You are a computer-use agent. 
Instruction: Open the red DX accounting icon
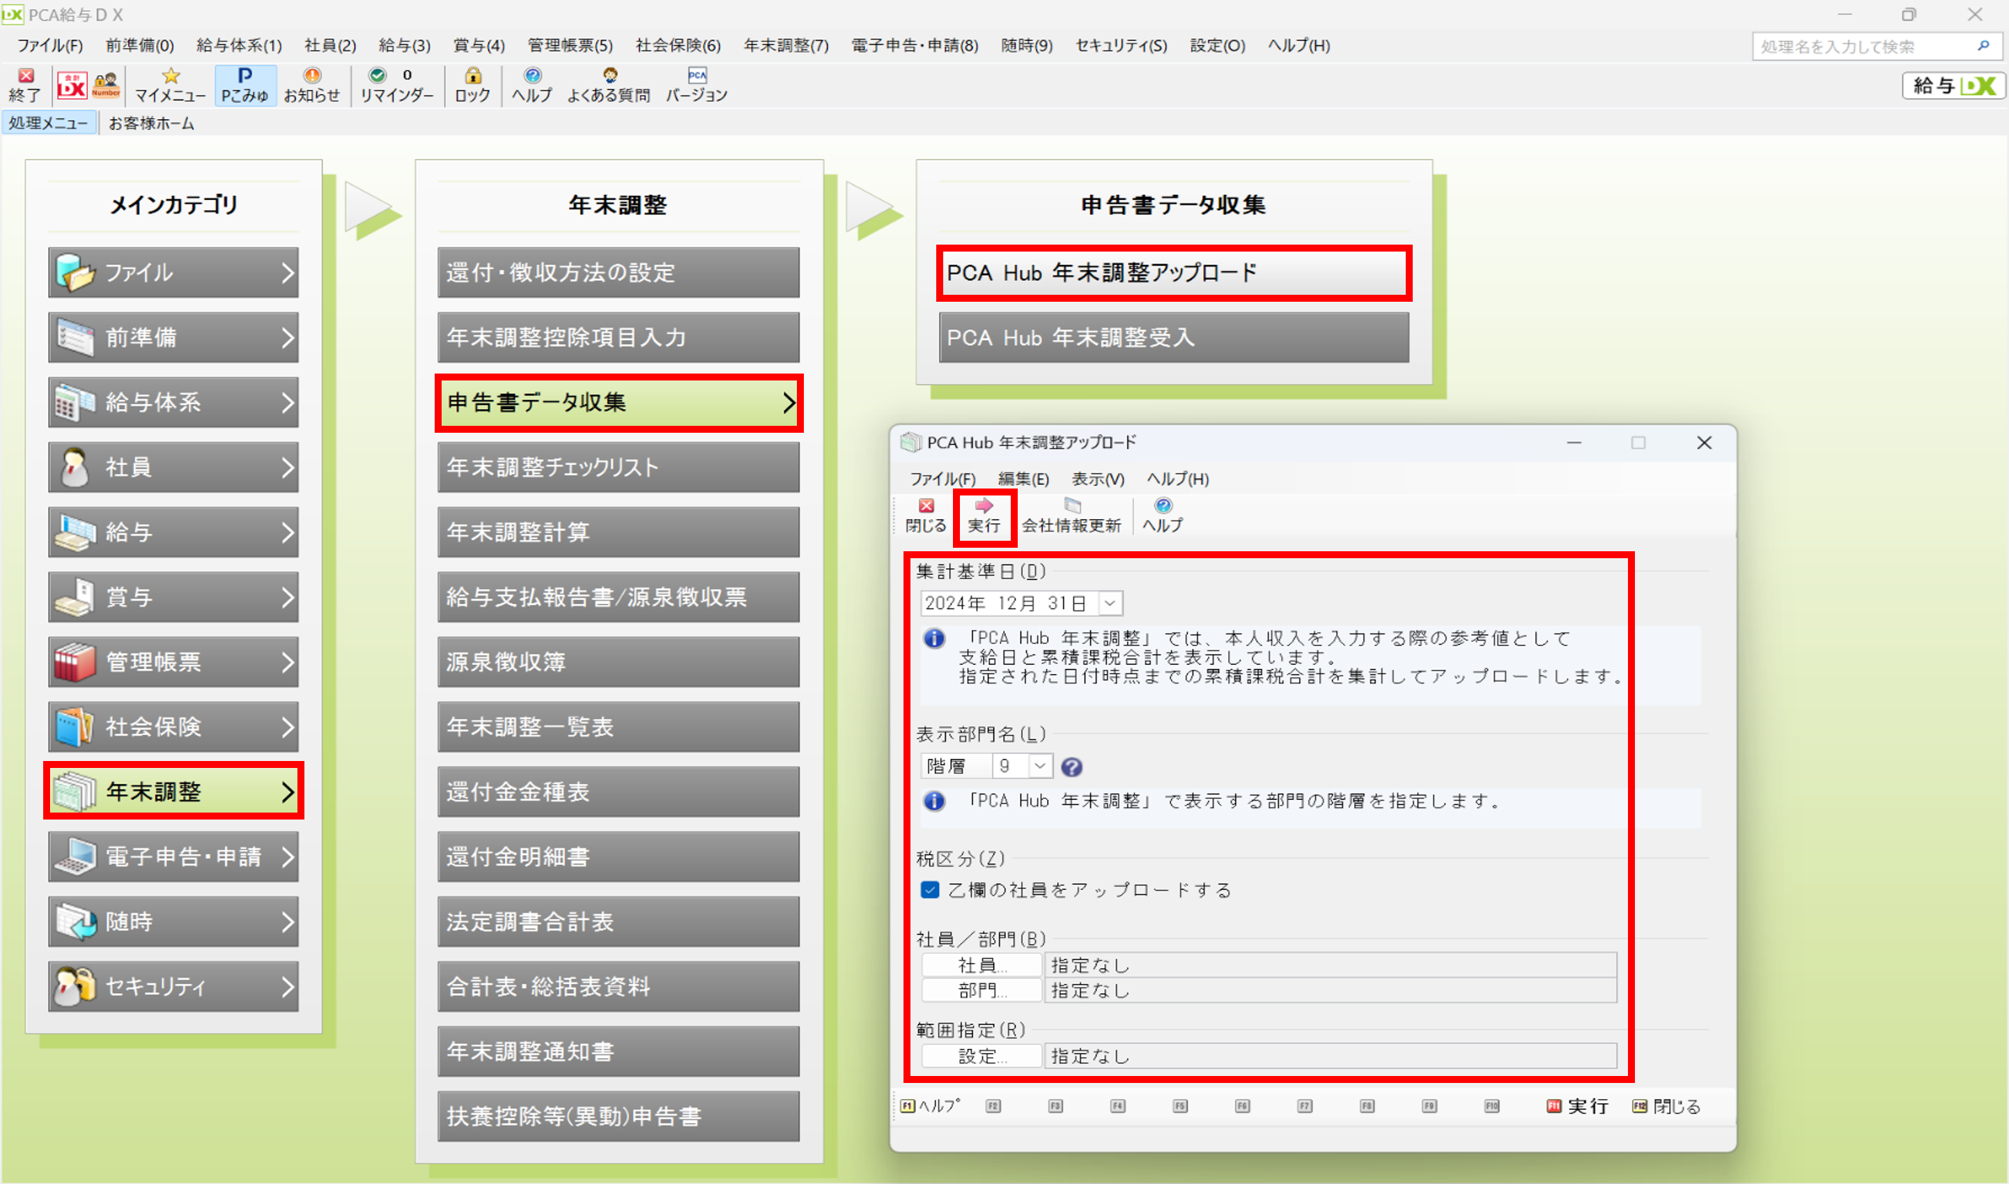[x=72, y=84]
